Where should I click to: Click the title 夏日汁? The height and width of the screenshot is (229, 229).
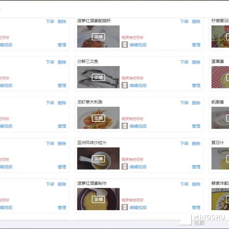(218, 142)
